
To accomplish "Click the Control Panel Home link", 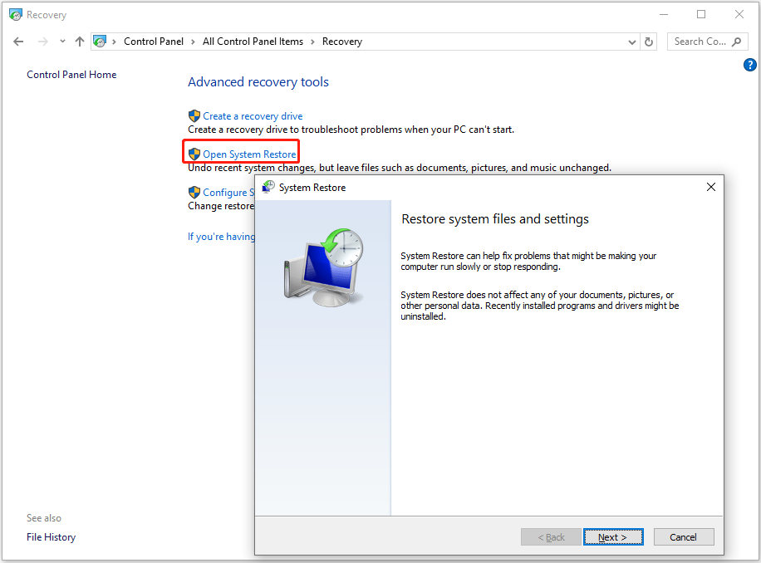I will (71, 74).
